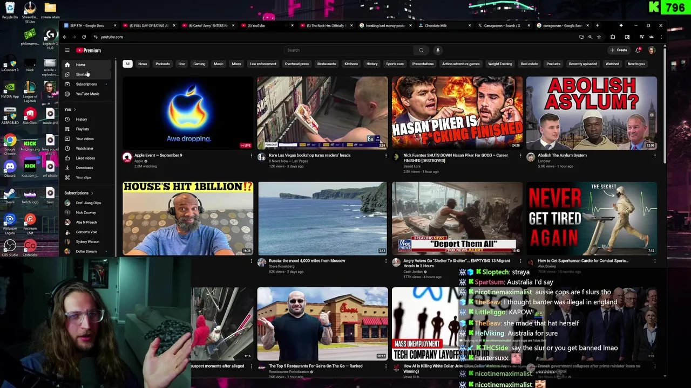Open menu for Las Vegas bookshop video
Viewport: 691px width, 388px height.
[385, 156]
